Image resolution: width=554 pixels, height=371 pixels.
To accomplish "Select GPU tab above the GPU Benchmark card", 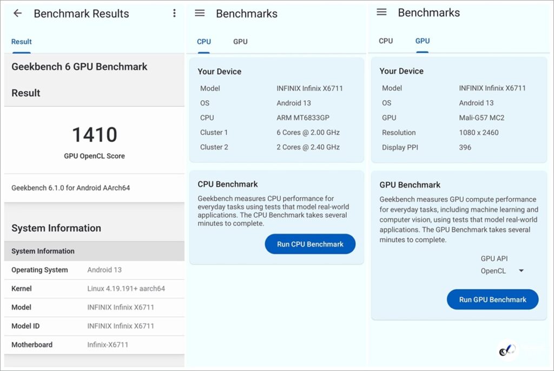I will click(423, 41).
